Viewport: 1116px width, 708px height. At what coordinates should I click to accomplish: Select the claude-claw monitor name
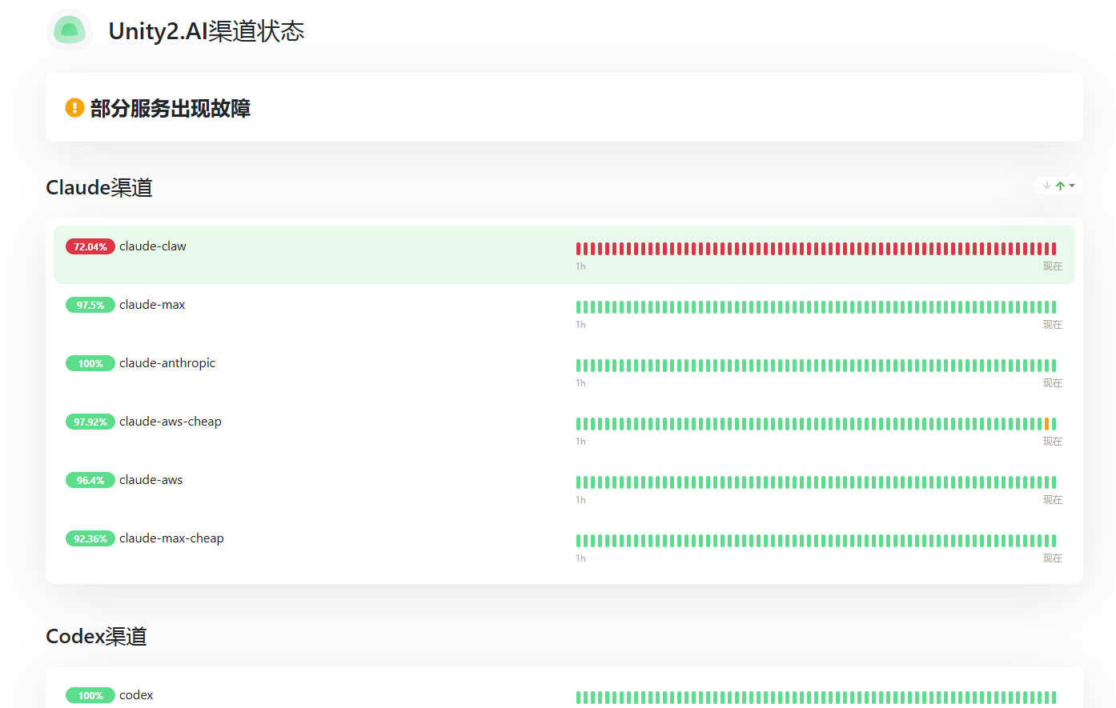(153, 246)
